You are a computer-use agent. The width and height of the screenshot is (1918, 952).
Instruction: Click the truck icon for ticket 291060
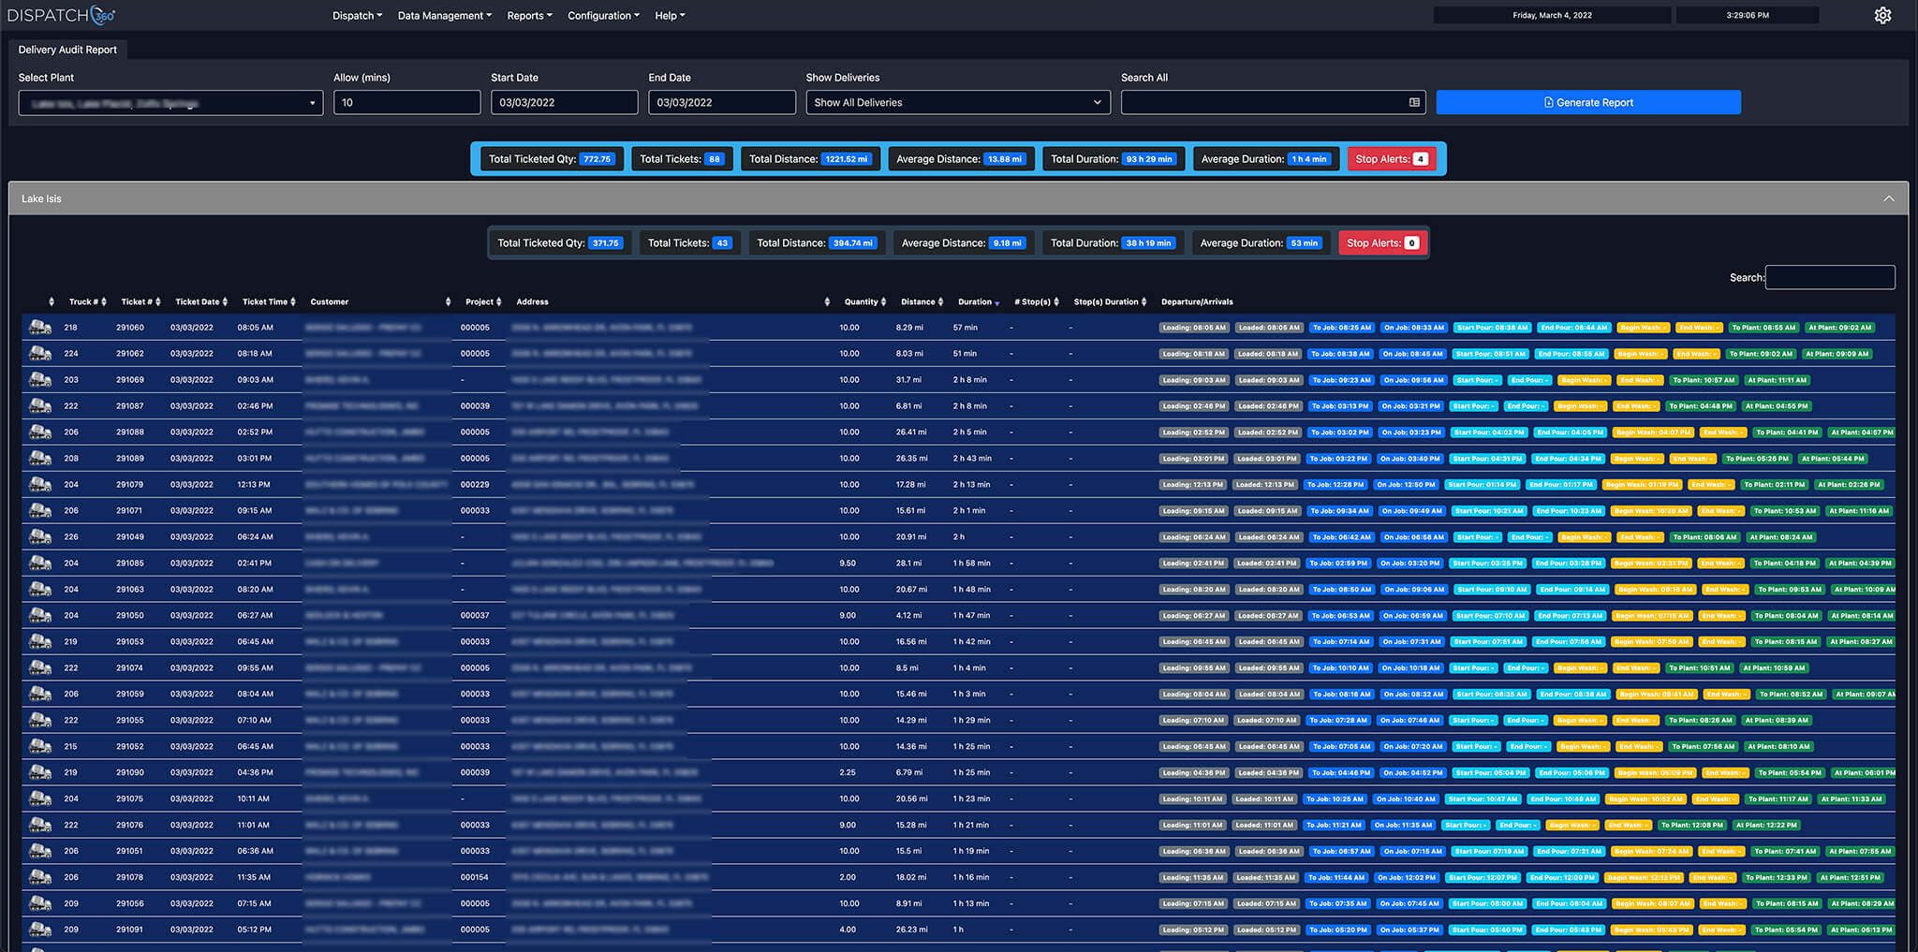39,328
